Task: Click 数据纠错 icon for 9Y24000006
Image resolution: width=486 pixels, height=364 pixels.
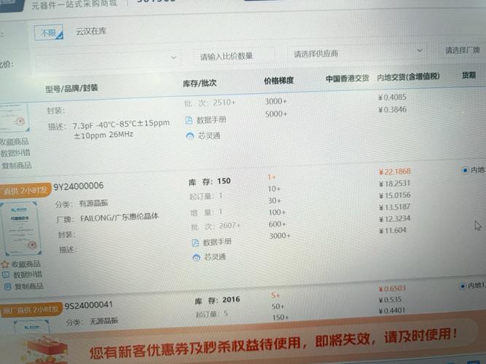Action: 6,274
